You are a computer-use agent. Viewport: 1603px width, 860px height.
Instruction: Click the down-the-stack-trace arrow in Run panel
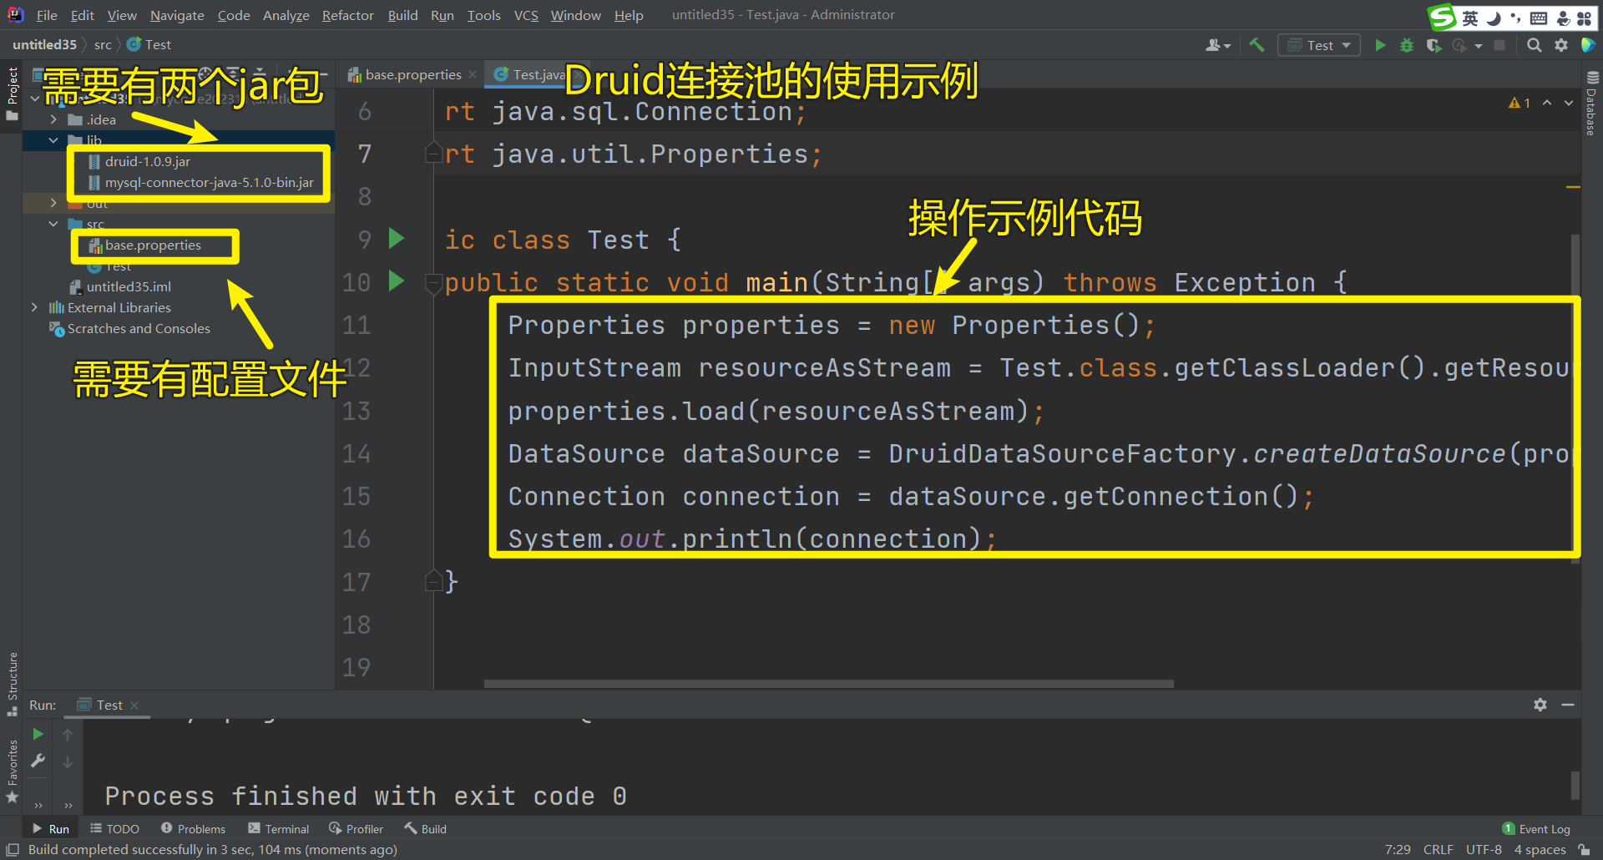(68, 761)
